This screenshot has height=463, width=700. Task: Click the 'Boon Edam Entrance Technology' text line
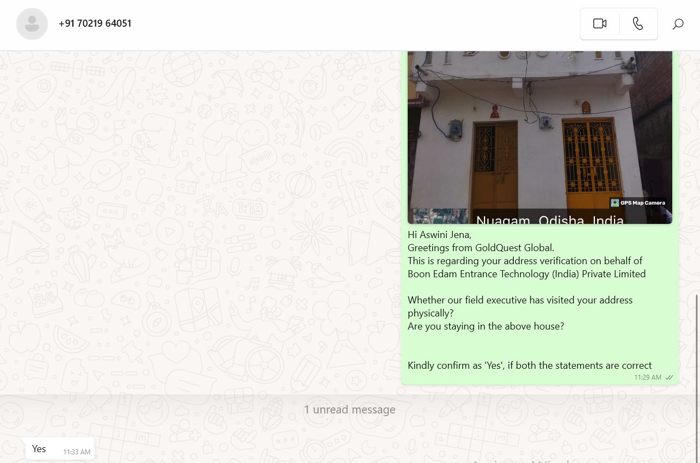point(526,274)
